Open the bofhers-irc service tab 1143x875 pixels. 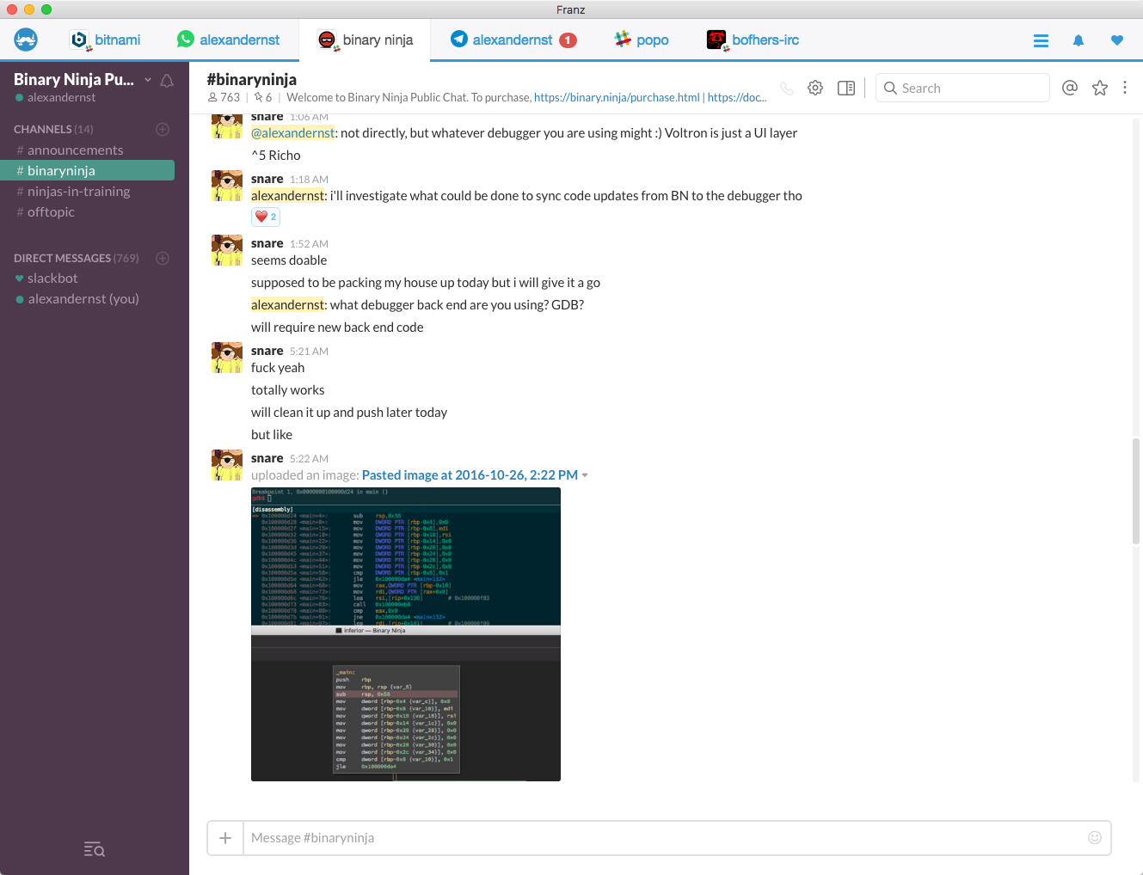pyautogui.click(x=753, y=40)
